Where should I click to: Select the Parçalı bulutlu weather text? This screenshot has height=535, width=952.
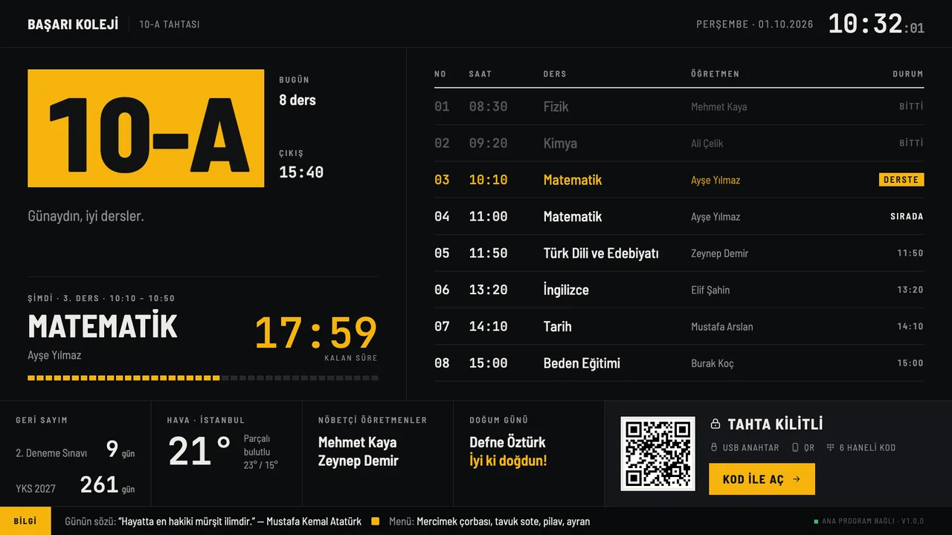click(257, 445)
